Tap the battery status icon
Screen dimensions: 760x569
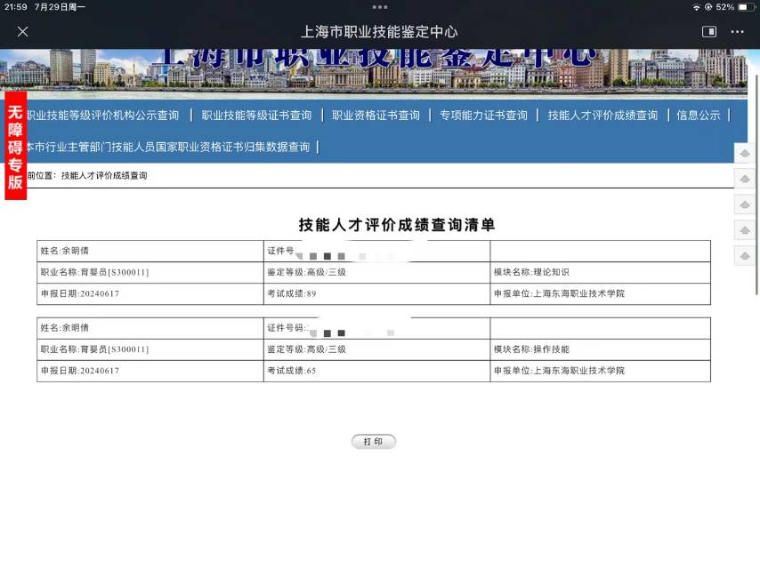(x=745, y=7)
